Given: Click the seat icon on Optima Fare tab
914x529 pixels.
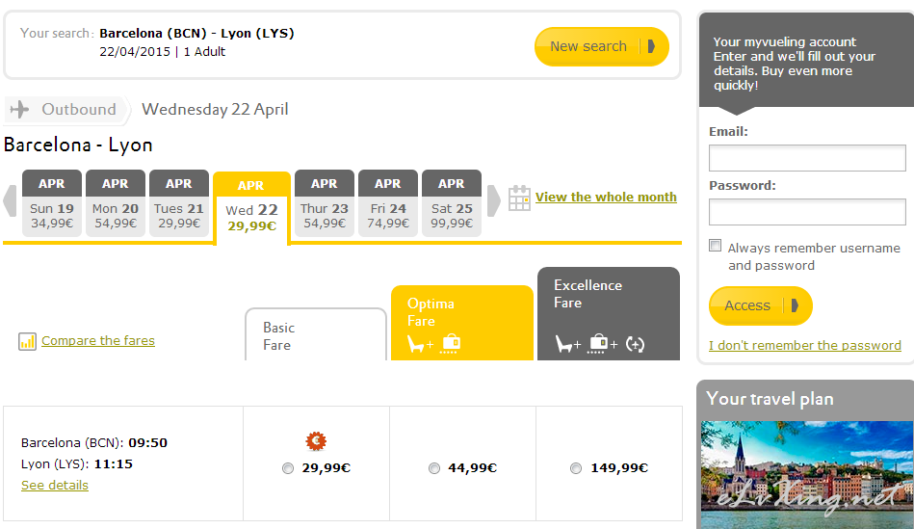Looking at the screenshot, I should tap(420, 343).
